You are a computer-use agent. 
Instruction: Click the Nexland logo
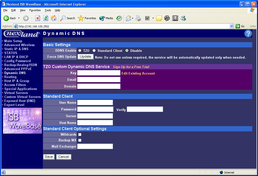point(21,34)
